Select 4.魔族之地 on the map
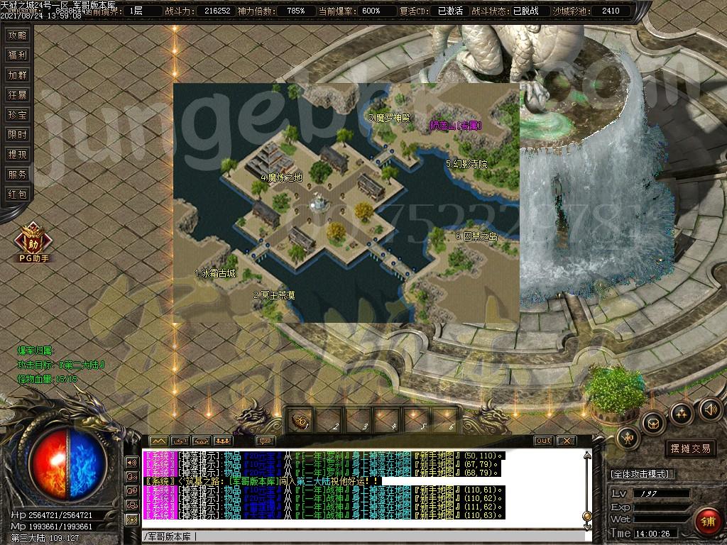727x545 pixels. click(280, 177)
